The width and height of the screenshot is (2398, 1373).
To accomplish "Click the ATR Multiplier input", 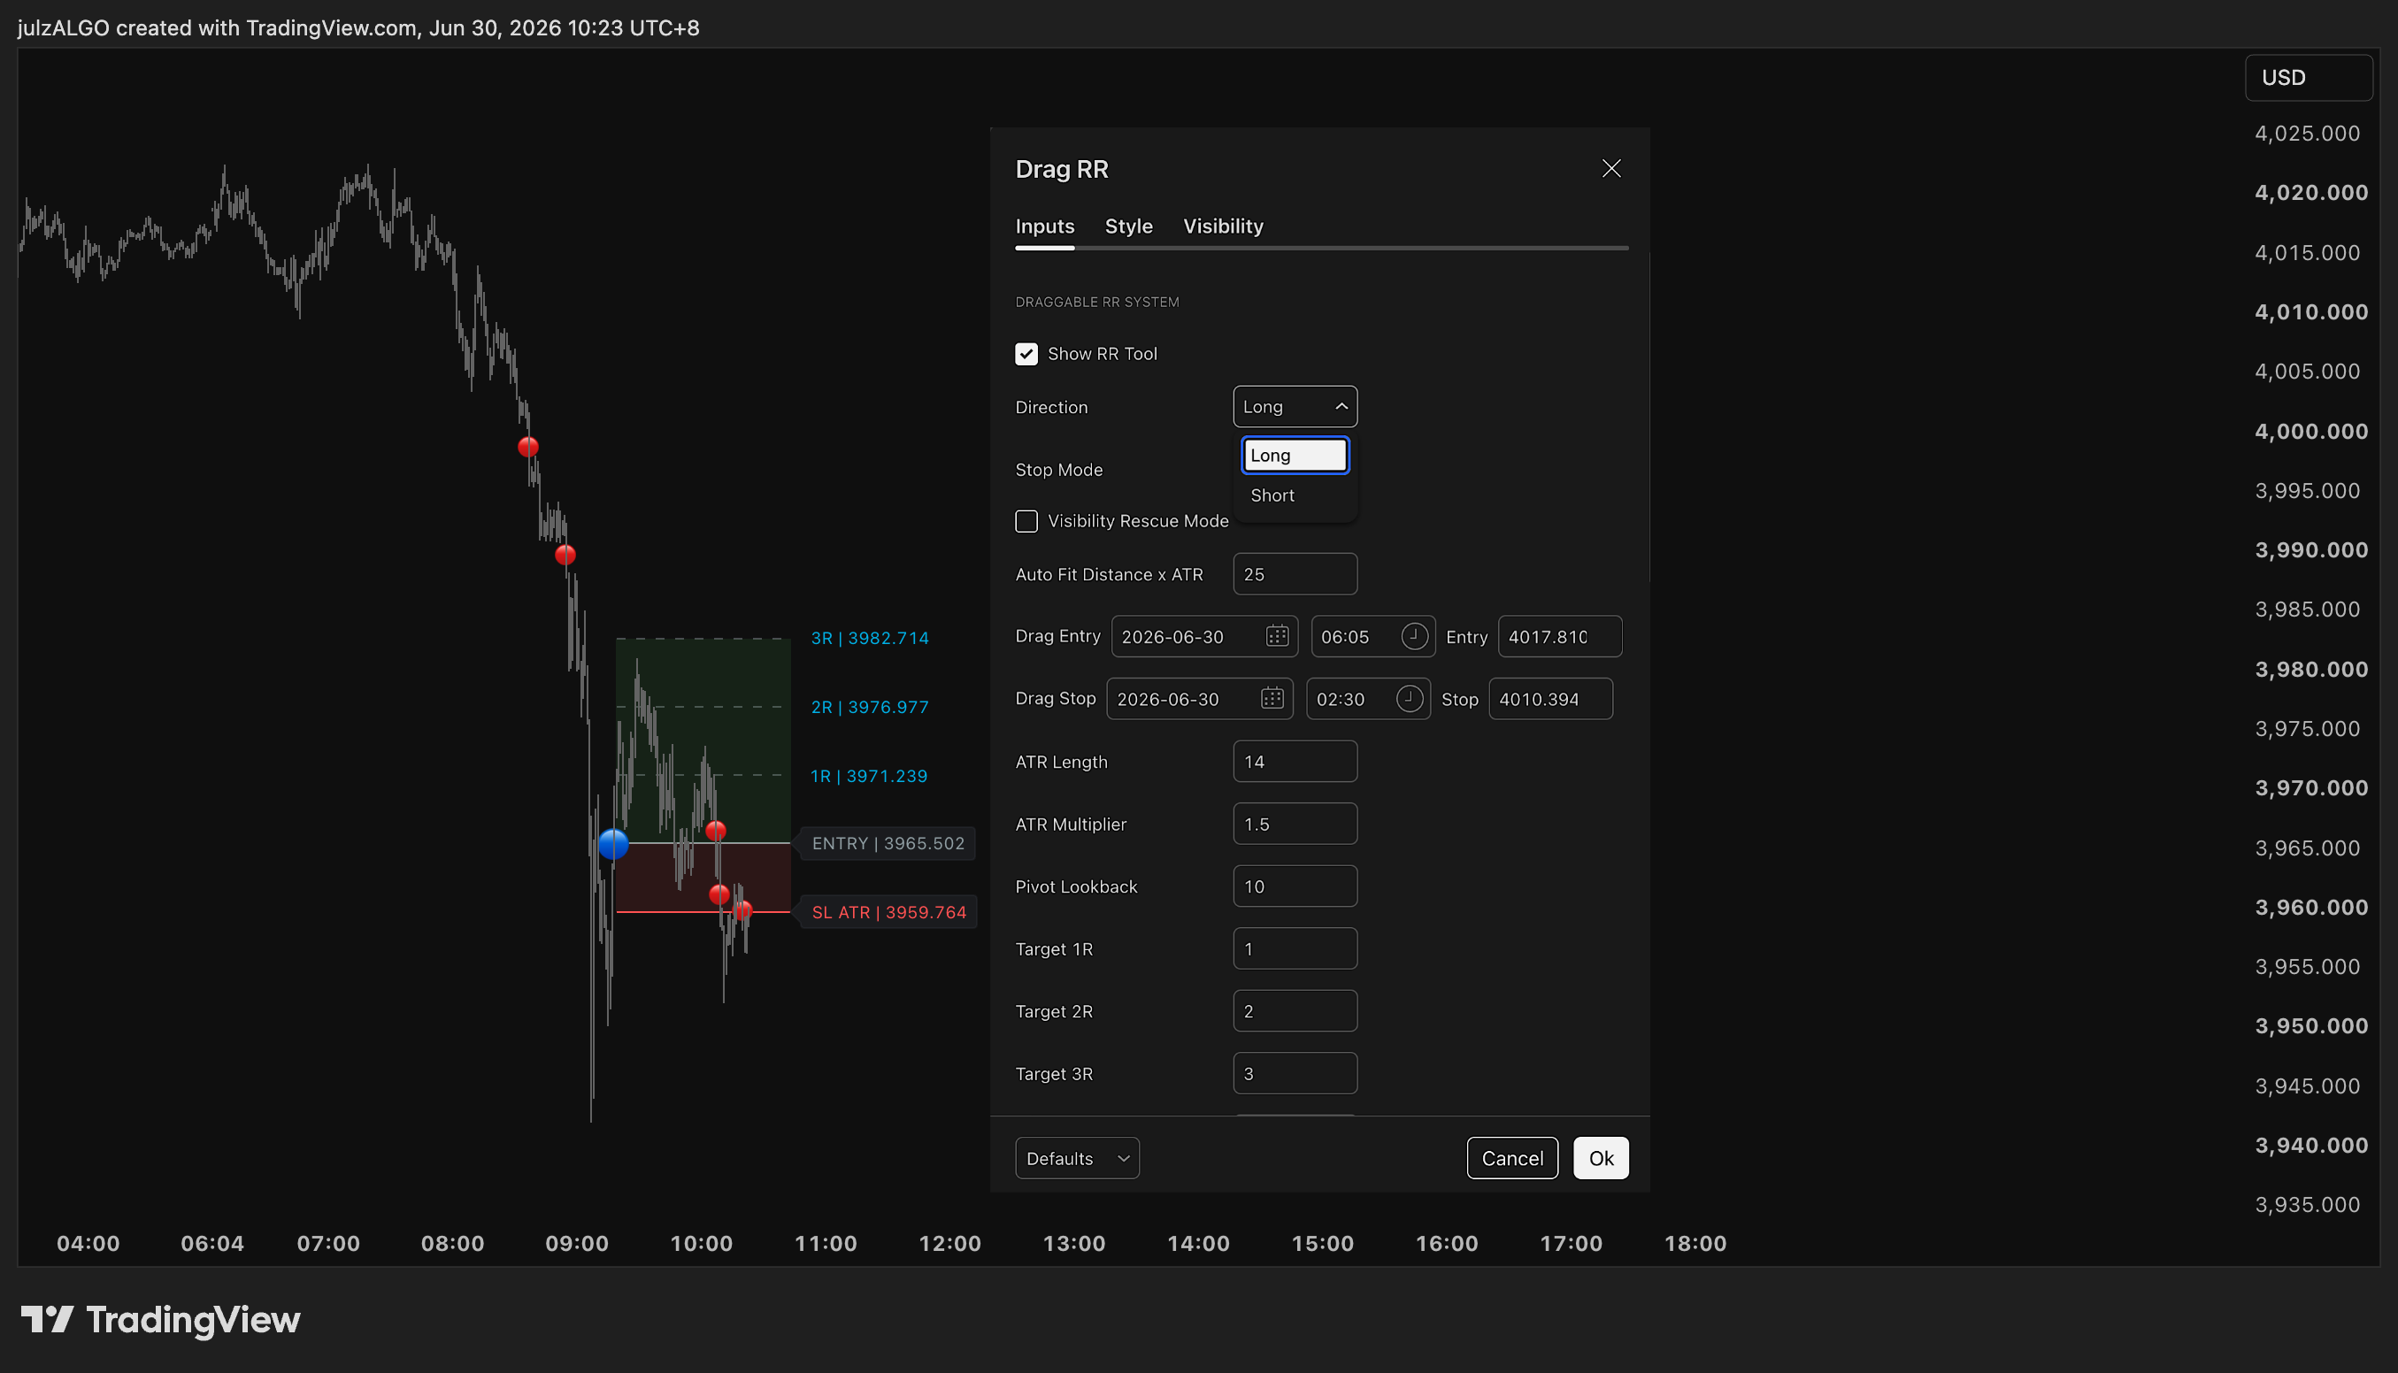I will point(1295,824).
